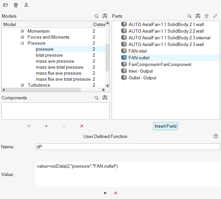The width and height of the screenshot is (221, 199).
Task: Collapse the Pressure tree node
Action: (x=22, y=43)
